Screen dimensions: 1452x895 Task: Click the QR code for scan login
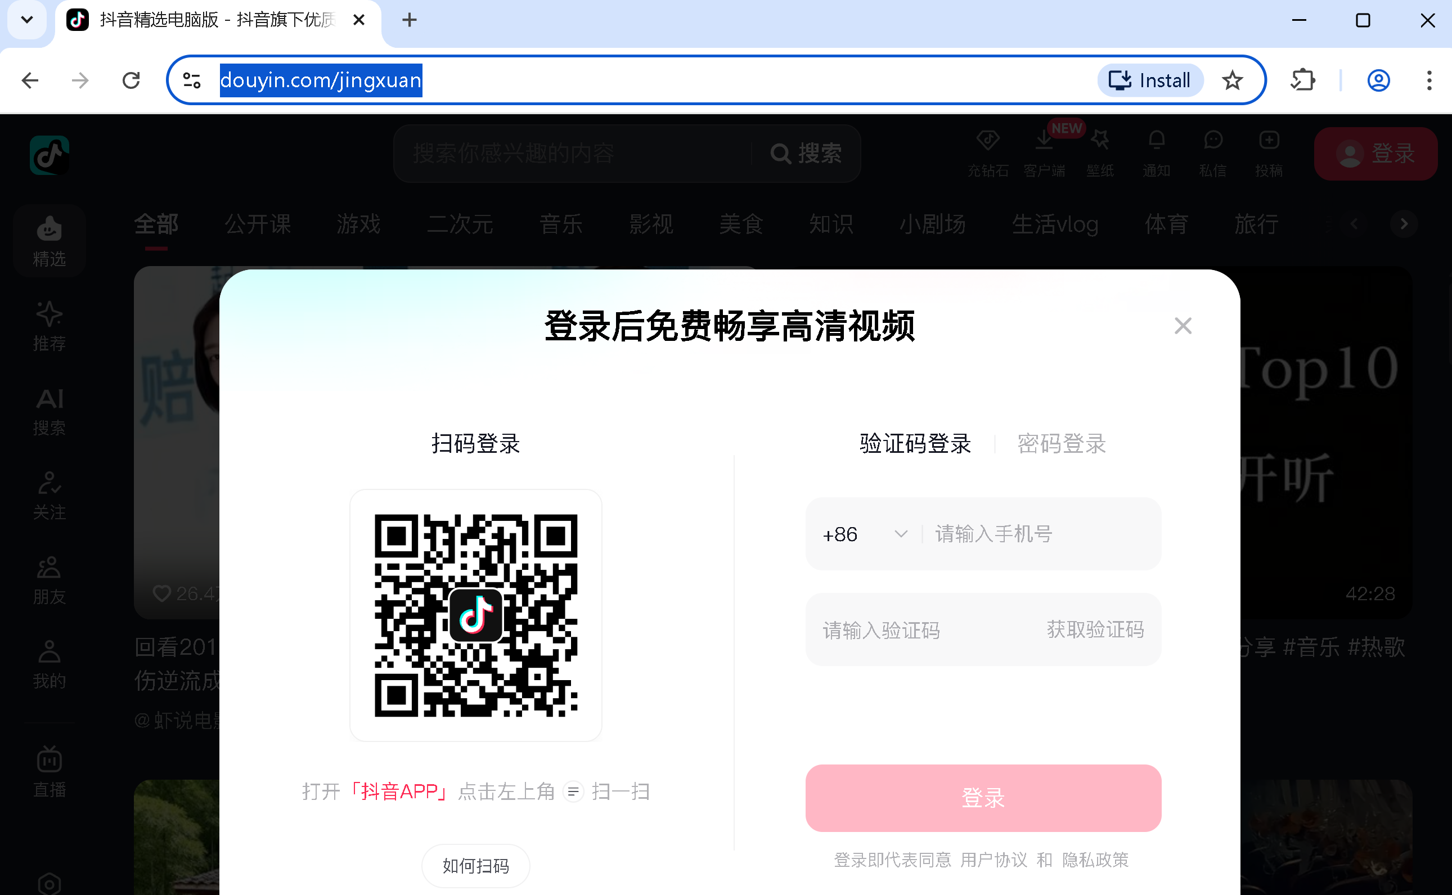475,615
